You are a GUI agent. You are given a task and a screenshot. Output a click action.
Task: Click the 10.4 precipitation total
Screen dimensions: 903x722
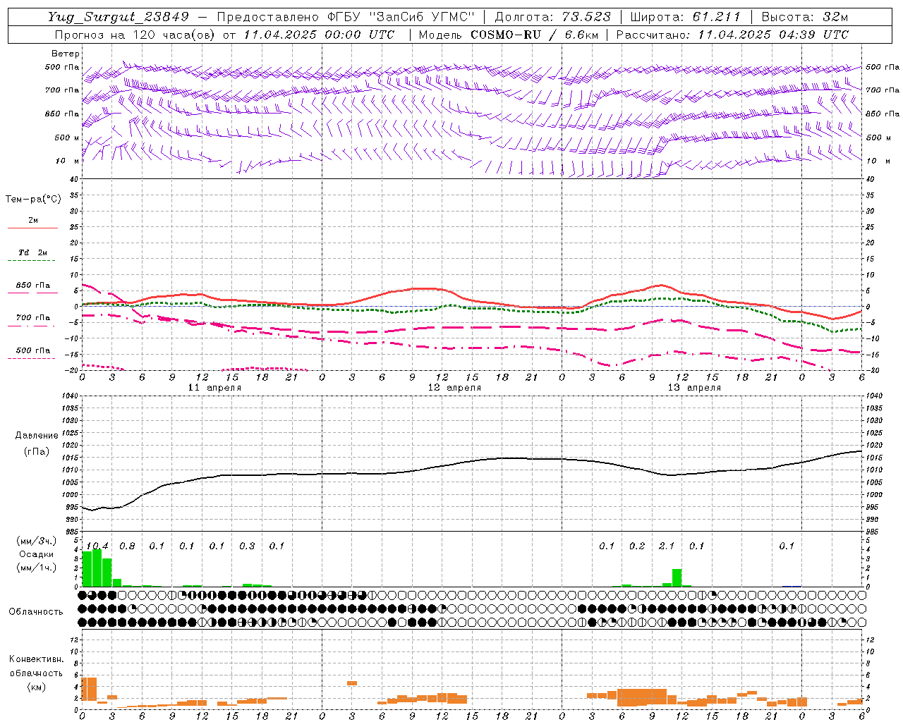click(97, 546)
